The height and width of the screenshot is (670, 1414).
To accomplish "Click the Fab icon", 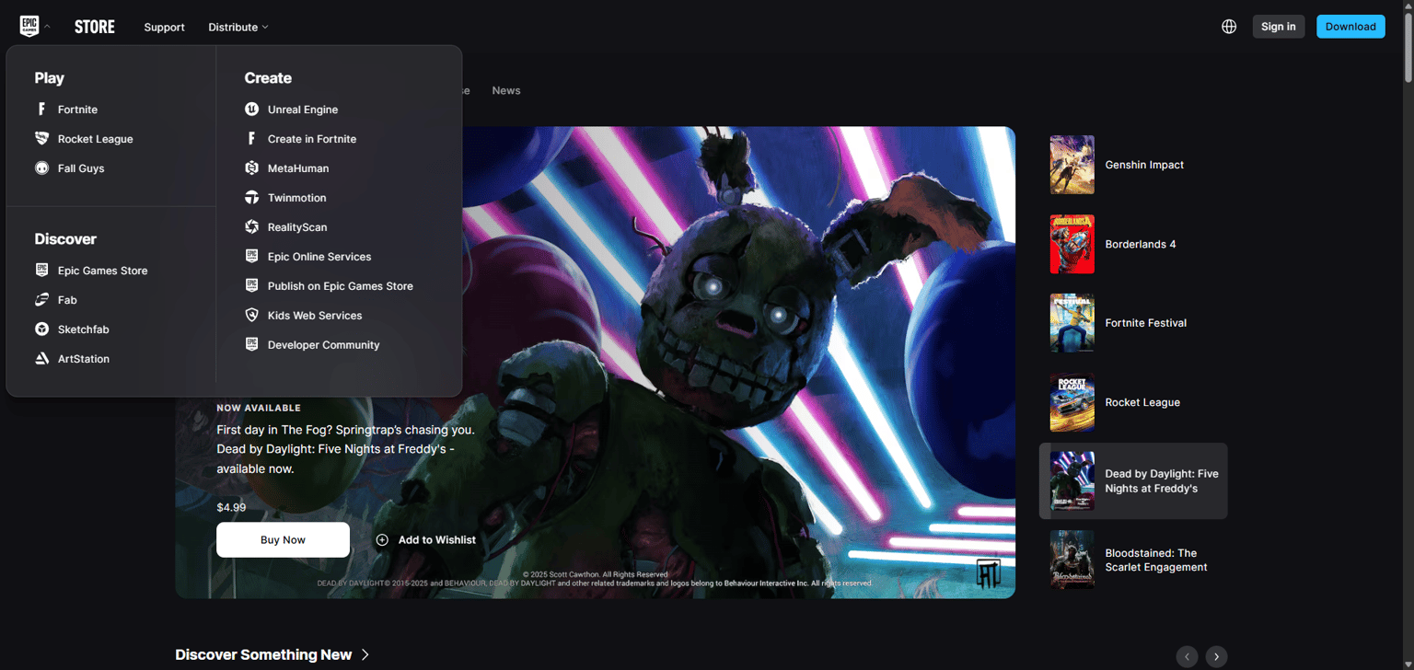I will (41, 300).
